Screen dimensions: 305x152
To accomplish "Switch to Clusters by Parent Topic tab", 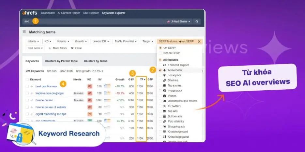I will [61, 61].
